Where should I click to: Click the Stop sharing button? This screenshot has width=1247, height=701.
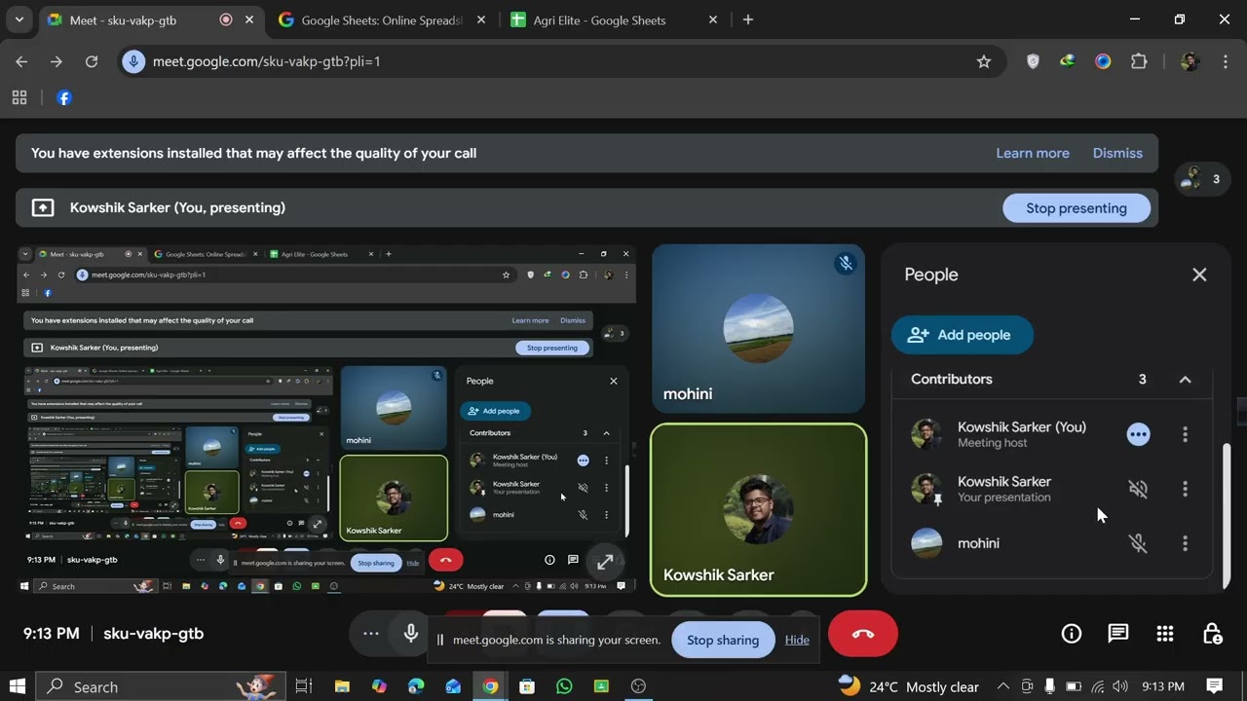pyautogui.click(x=723, y=640)
